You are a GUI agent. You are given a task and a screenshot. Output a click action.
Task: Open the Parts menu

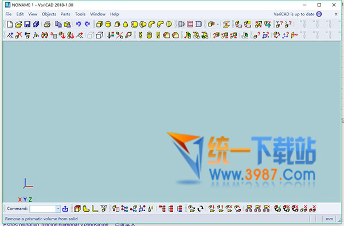pyautogui.click(x=65, y=14)
